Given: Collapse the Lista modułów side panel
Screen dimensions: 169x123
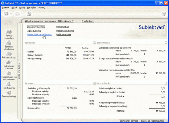Looking at the screenshot, I should click(19, 70).
